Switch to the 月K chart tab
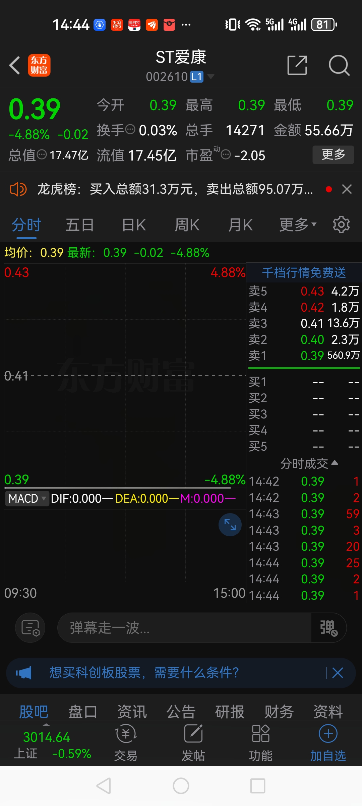 coord(241,225)
